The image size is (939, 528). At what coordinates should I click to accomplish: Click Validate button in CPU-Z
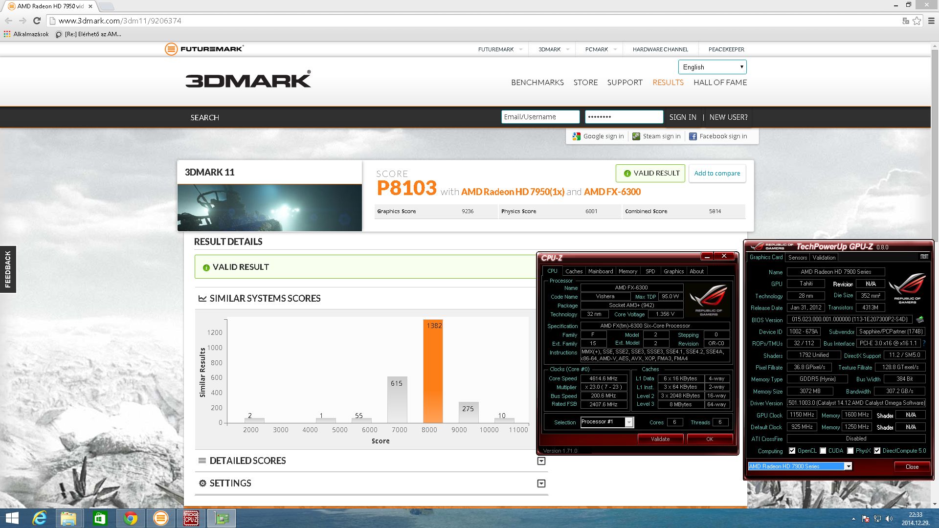click(660, 439)
